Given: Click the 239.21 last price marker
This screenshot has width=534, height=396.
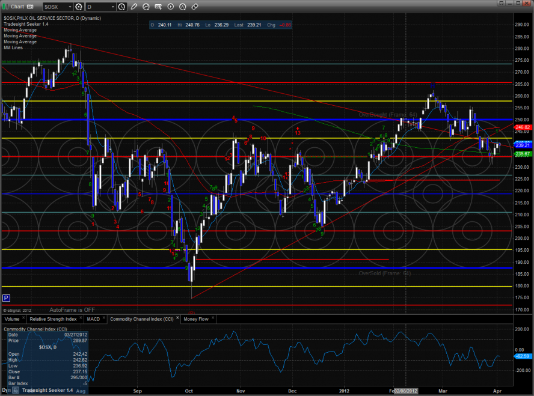Looking at the screenshot, I should 522,145.
